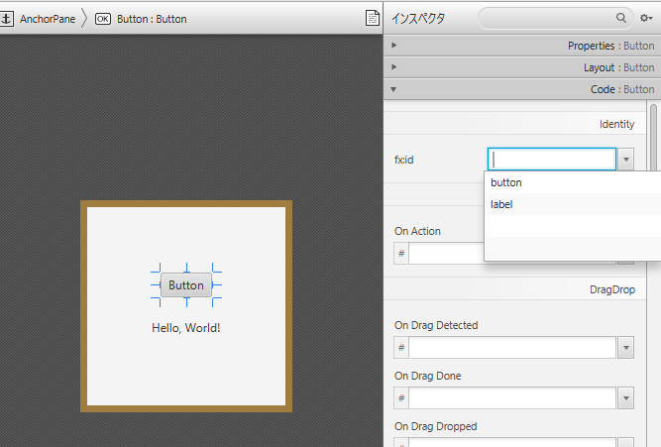Select AnchorPane in the breadcrumb path
Image resolution: width=661 pixels, height=447 pixels.
click(x=48, y=19)
